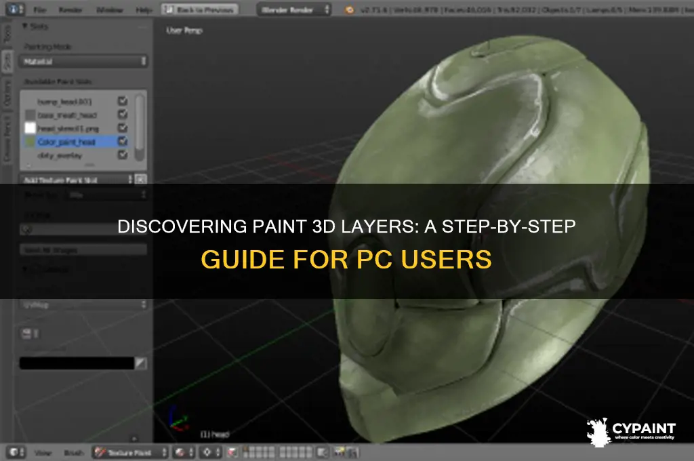The width and height of the screenshot is (694, 461).
Task: Toggle the base_mealt_head slot checkbox
Action: (x=123, y=115)
